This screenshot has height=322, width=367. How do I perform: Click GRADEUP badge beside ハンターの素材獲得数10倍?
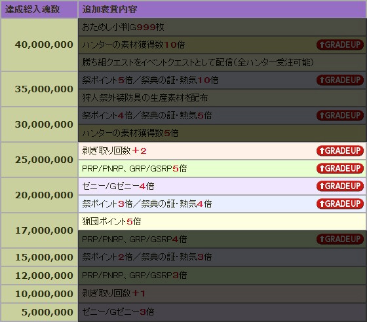340,45
